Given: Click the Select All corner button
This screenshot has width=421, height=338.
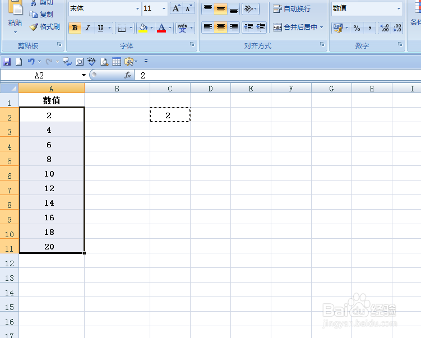Looking at the screenshot, I should [x=10, y=89].
